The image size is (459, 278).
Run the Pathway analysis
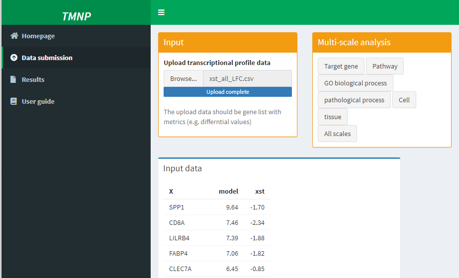click(385, 66)
